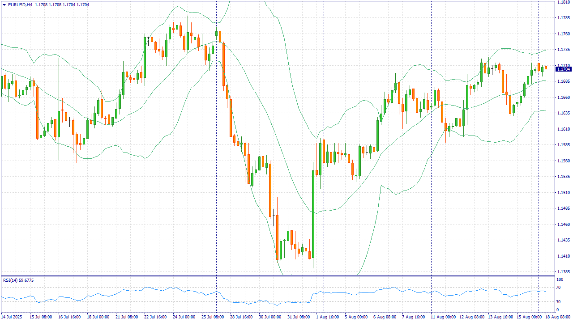Click the 14 Jul 2025 date label

coord(12,317)
